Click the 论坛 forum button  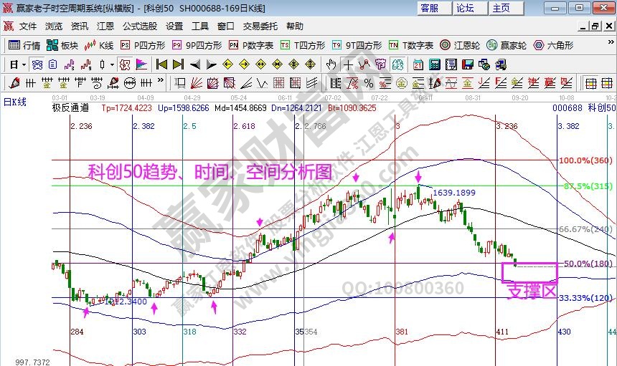465,8
